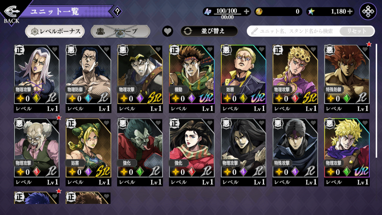Viewport: 382px width, 215px height.
Task: Open the レベルボーナス panel
Action: (55, 31)
